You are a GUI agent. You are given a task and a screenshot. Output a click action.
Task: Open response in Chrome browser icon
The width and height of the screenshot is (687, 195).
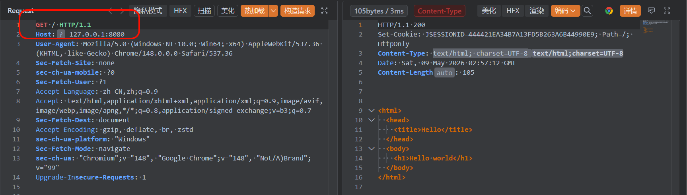609,11
